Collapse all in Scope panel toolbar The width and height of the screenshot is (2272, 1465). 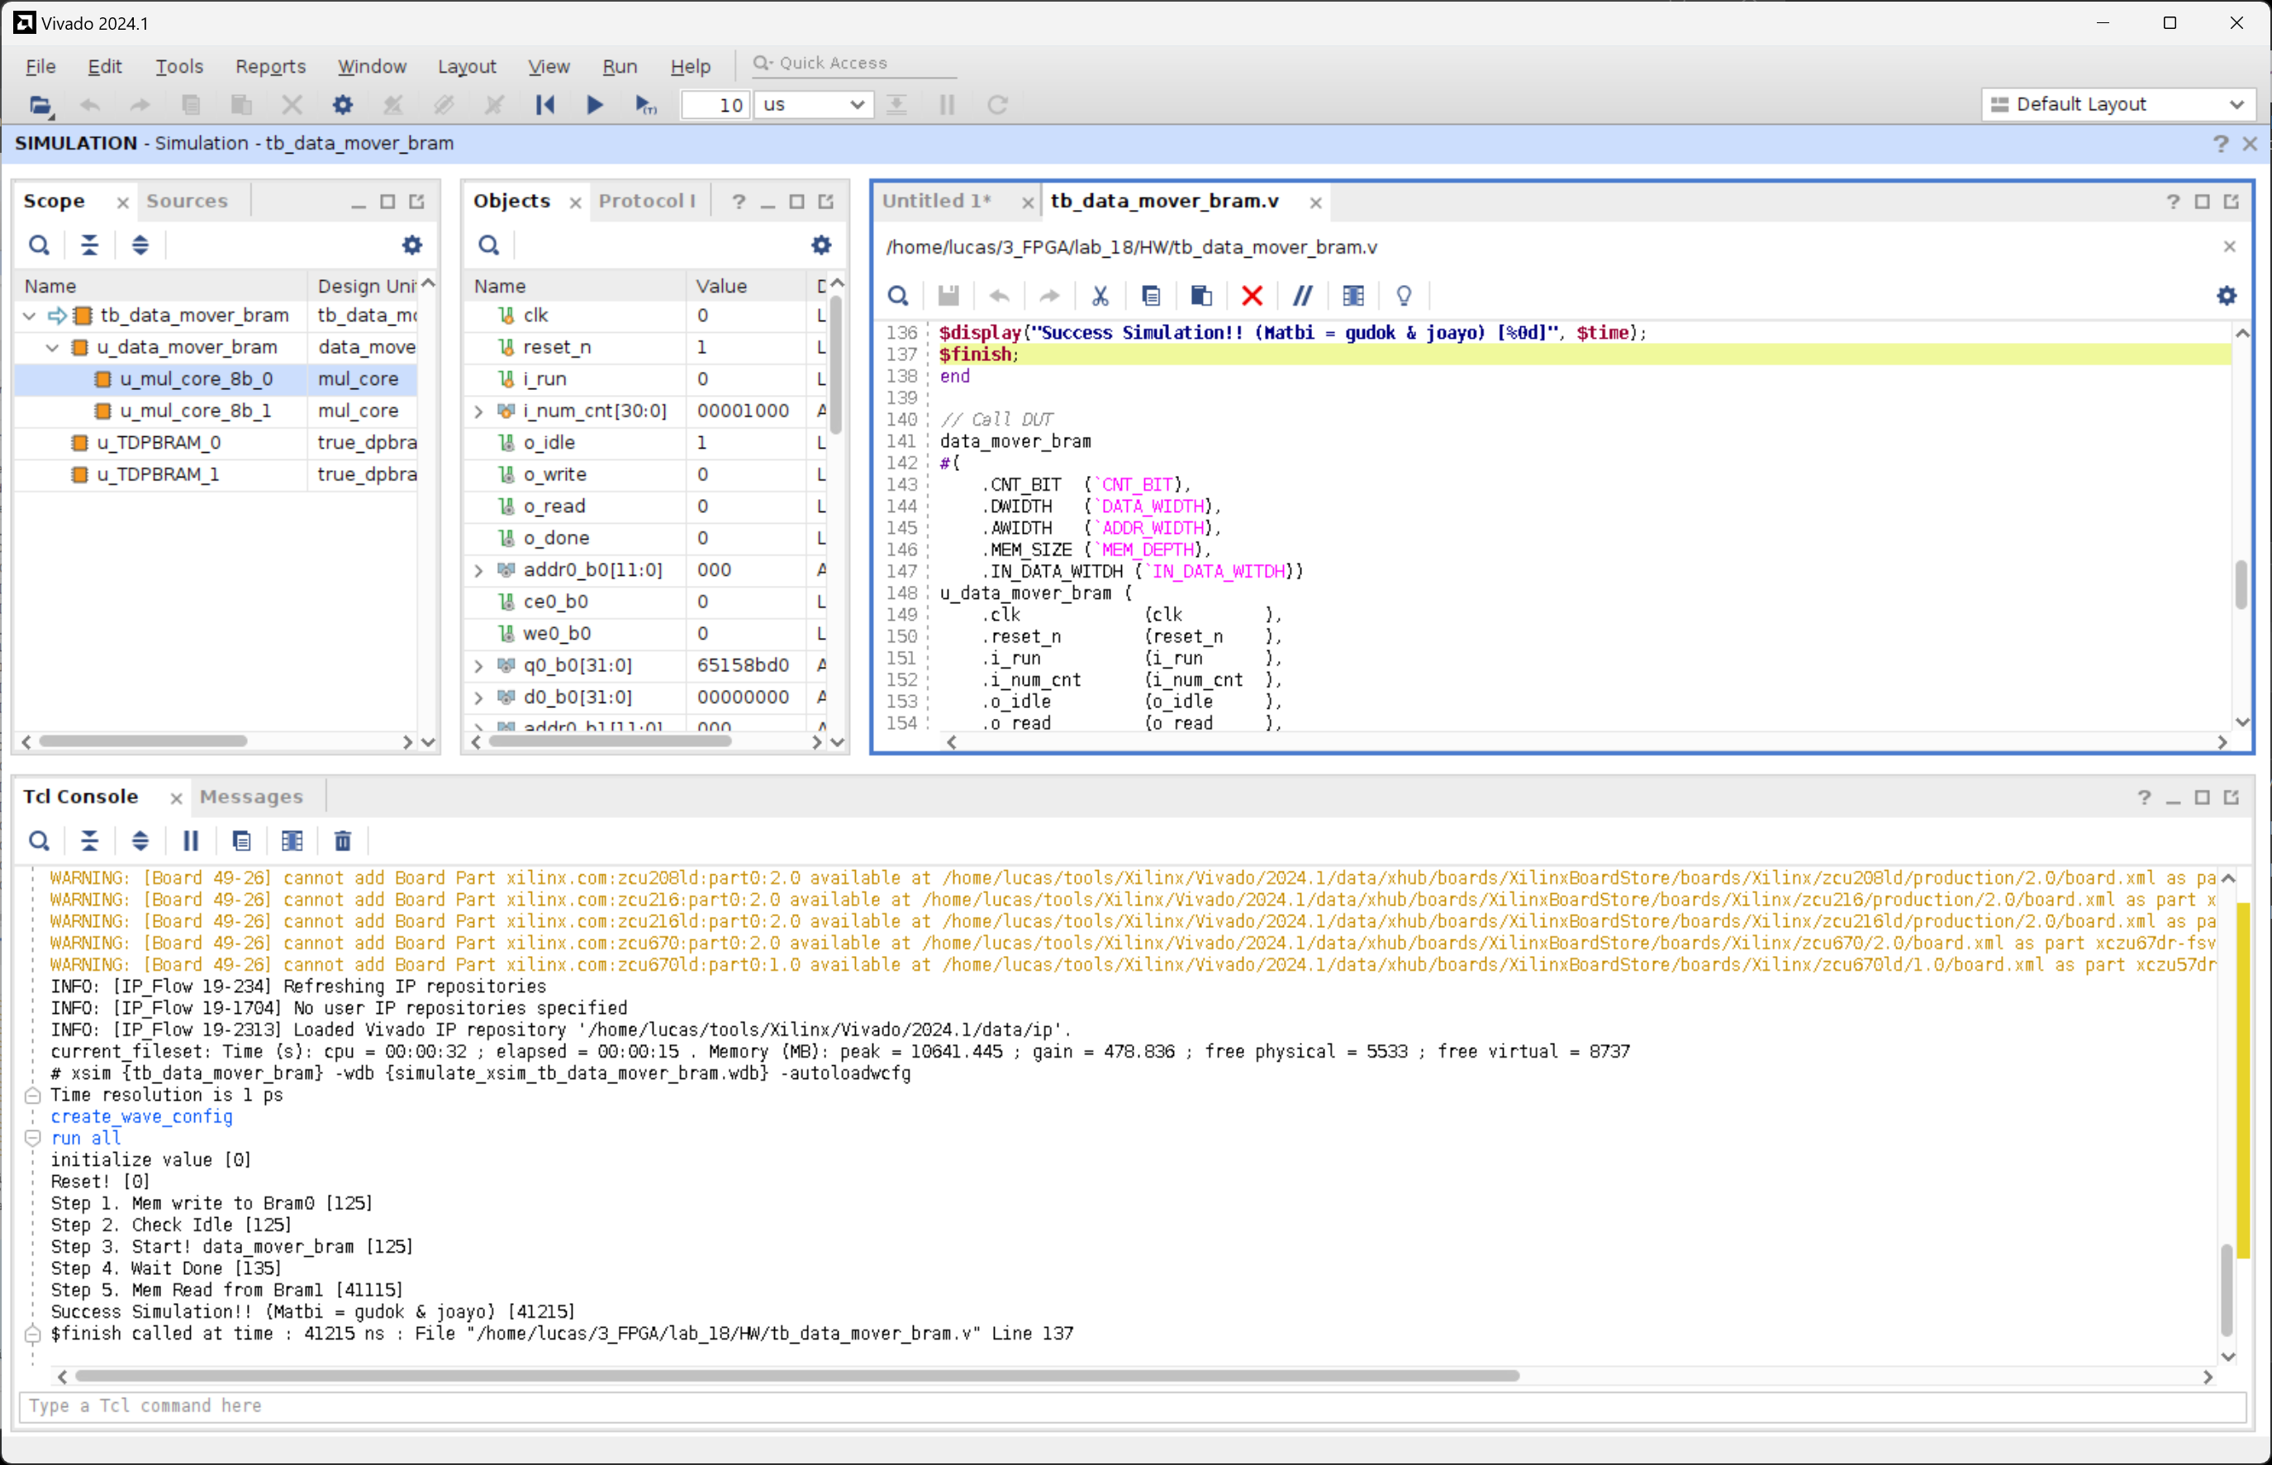[x=89, y=245]
